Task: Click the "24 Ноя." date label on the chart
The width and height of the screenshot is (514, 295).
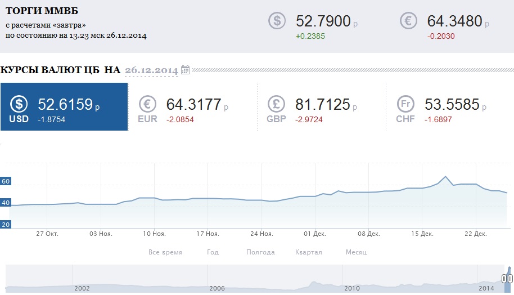Action: (261, 234)
